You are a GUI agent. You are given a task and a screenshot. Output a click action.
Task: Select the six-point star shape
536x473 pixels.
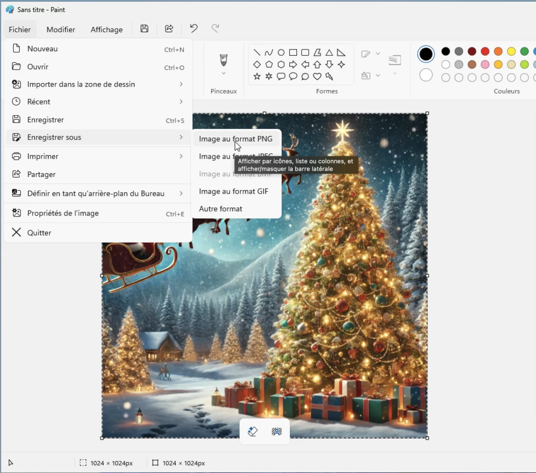click(x=269, y=76)
